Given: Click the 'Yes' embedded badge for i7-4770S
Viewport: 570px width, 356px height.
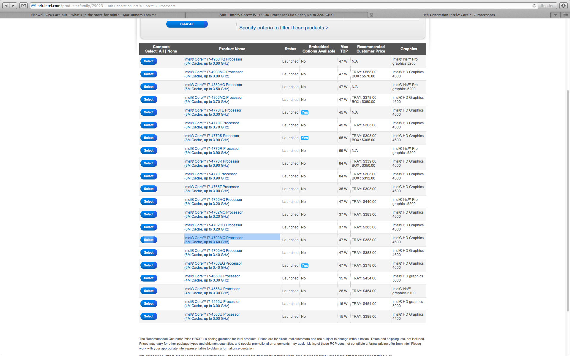Looking at the screenshot, I should (x=305, y=138).
